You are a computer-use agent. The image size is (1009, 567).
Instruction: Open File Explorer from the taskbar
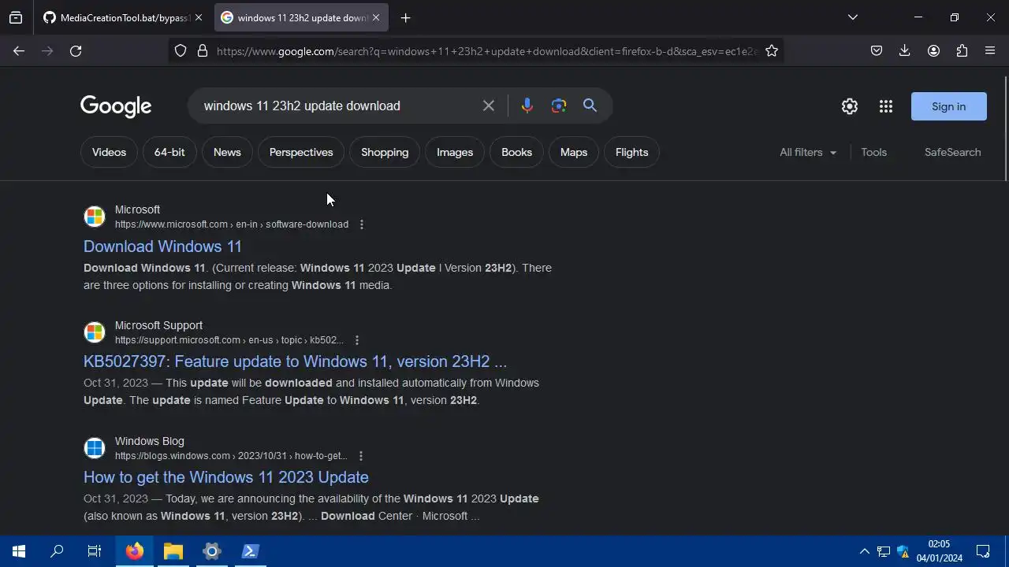[x=173, y=551]
